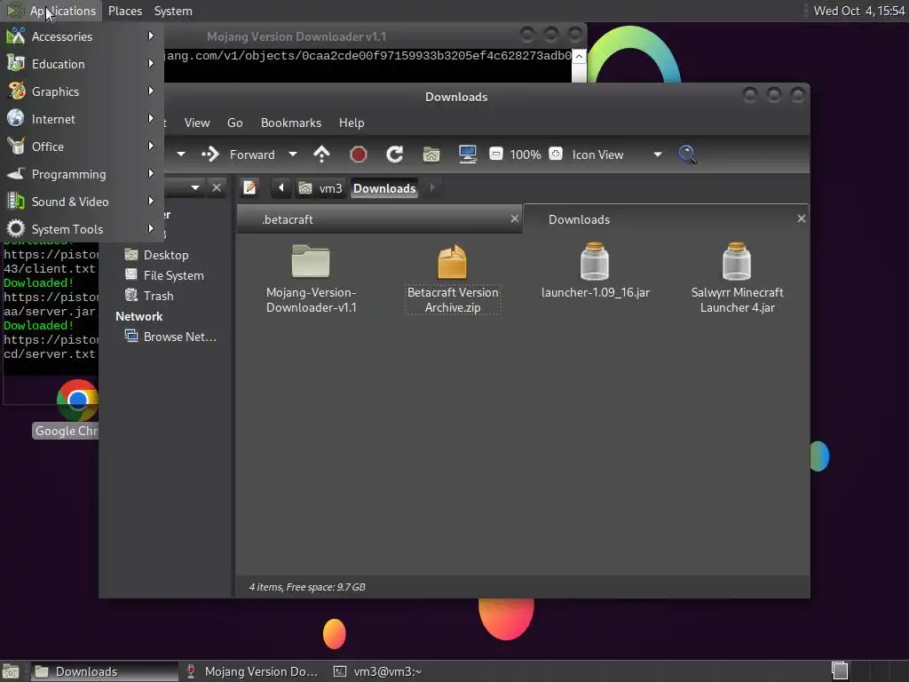Open the System Tools submenu
The width and height of the screenshot is (909, 682).
coord(82,229)
